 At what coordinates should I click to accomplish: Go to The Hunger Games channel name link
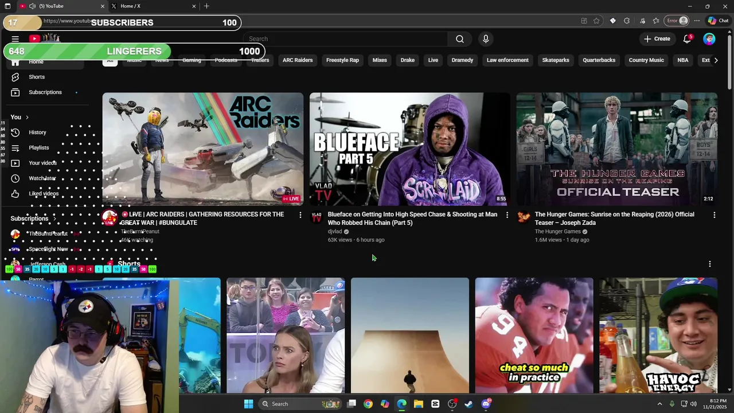[557, 232]
